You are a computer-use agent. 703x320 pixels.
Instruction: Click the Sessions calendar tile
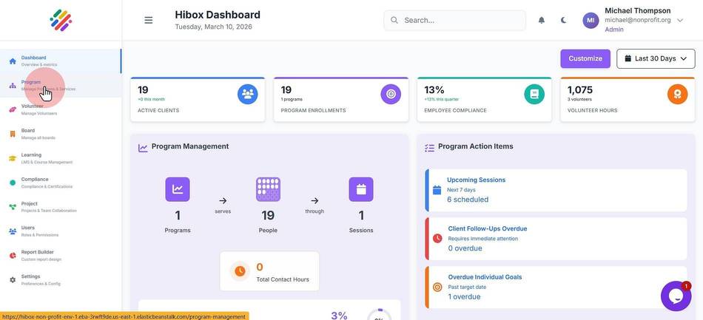[x=361, y=189]
